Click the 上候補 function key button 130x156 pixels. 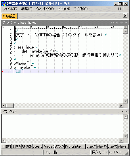[17, 146]
